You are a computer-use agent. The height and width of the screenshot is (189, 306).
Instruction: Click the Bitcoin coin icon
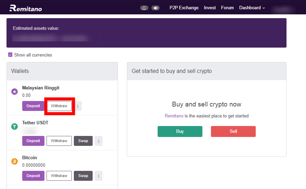tap(14, 161)
